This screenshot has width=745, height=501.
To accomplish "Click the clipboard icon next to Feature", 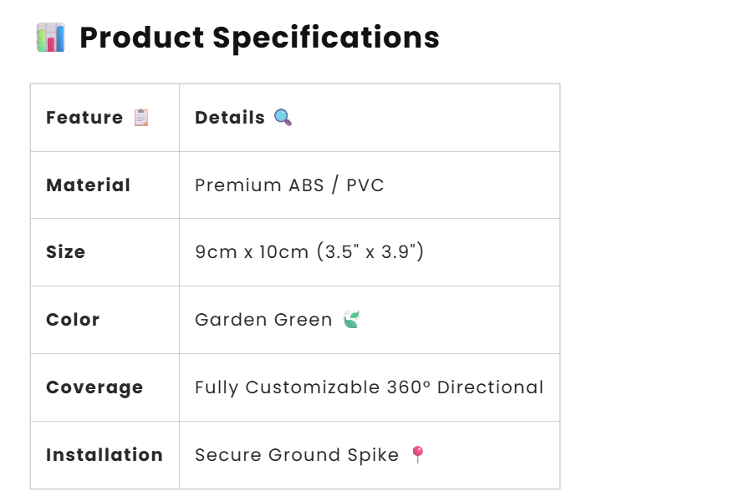I will pos(141,118).
